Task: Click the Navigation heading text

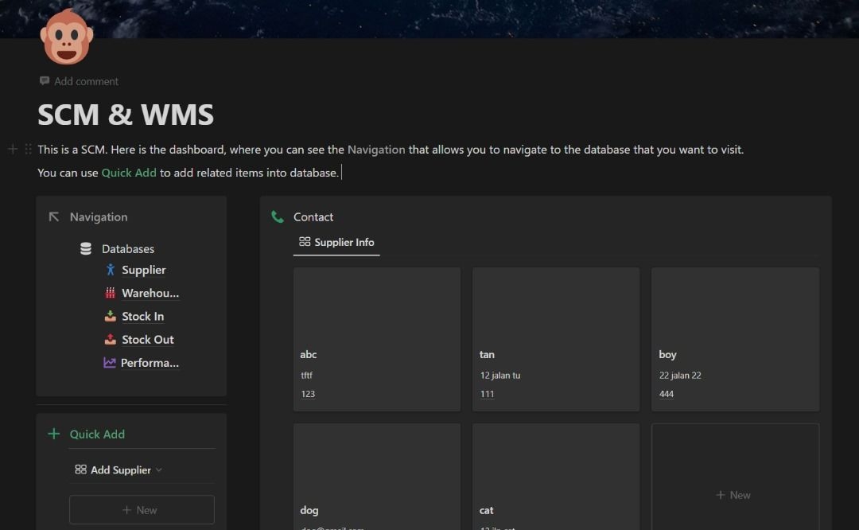Action: (99, 217)
